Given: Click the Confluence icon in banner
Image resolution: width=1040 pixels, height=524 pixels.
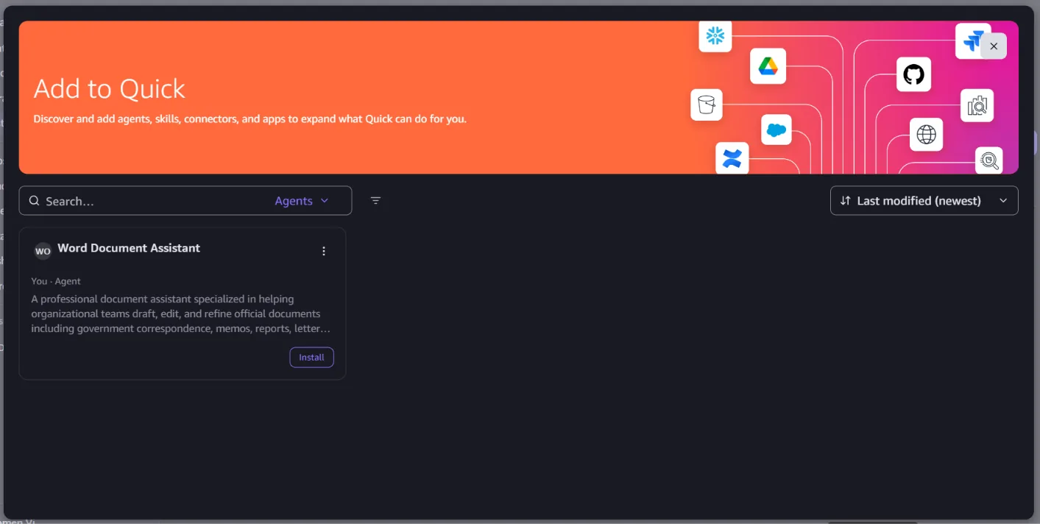Looking at the screenshot, I should [732, 158].
